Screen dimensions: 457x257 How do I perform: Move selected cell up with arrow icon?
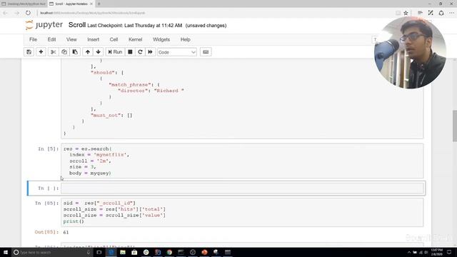click(x=87, y=52)
